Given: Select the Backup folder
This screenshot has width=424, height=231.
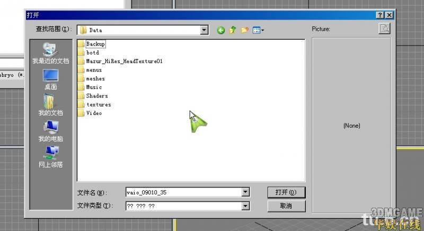Looking at the screenshot, I should point(95,44).
